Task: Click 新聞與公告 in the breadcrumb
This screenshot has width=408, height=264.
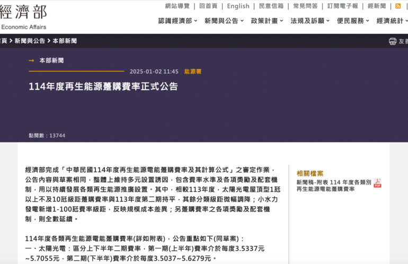Action: (x=30, y=41)
